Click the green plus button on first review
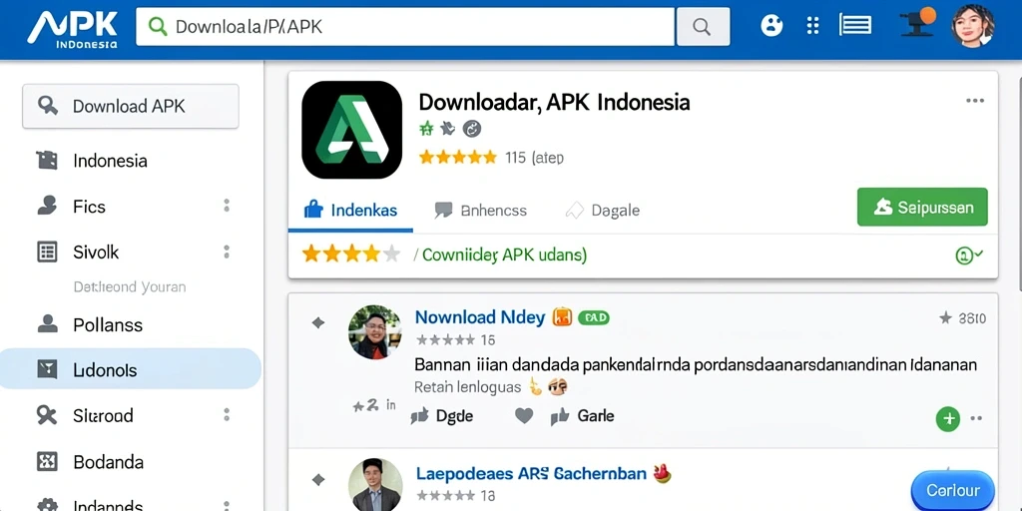The width and height of the screenshot is (1022, 511). 948,418
